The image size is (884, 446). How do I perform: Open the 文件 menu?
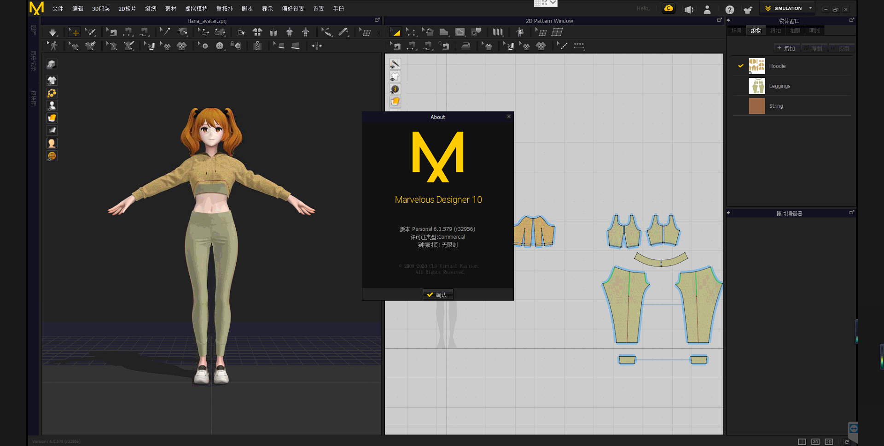(58, 9)
